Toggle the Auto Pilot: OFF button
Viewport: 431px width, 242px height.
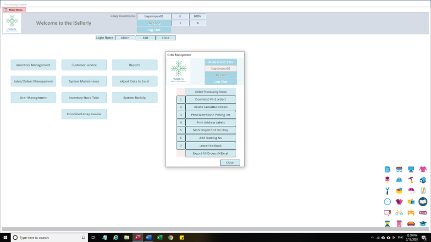pos(221,62)
